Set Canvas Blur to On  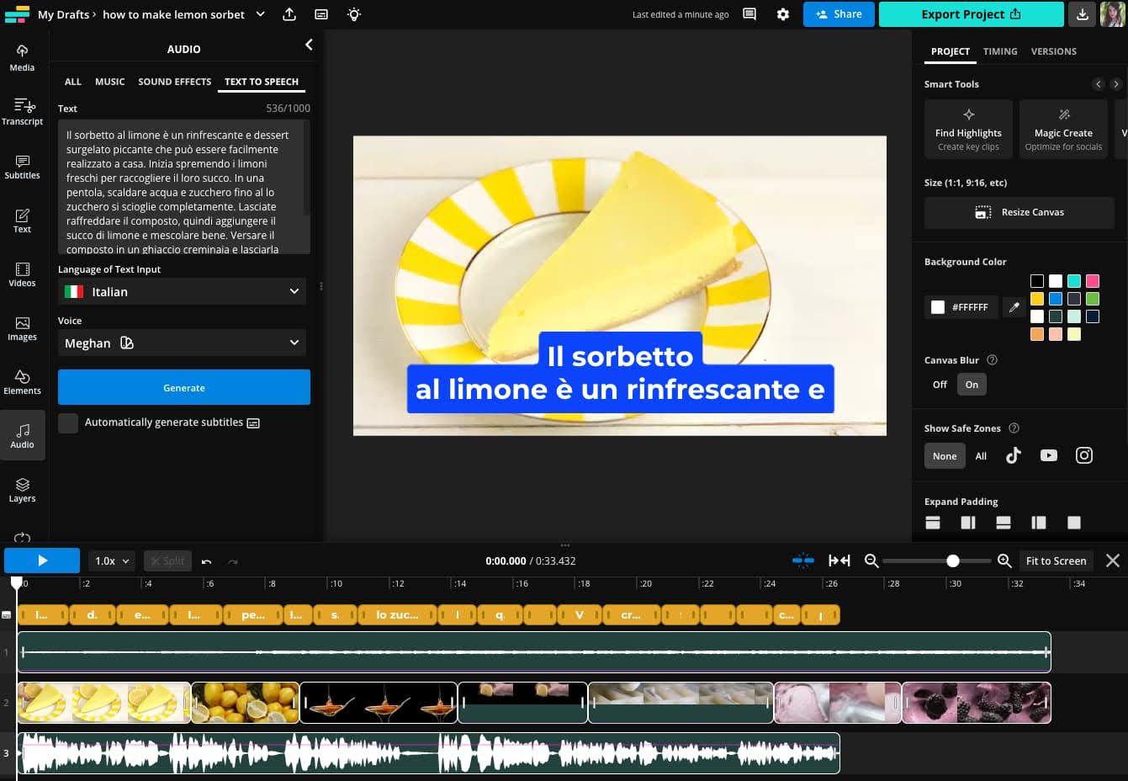(972, 385)
